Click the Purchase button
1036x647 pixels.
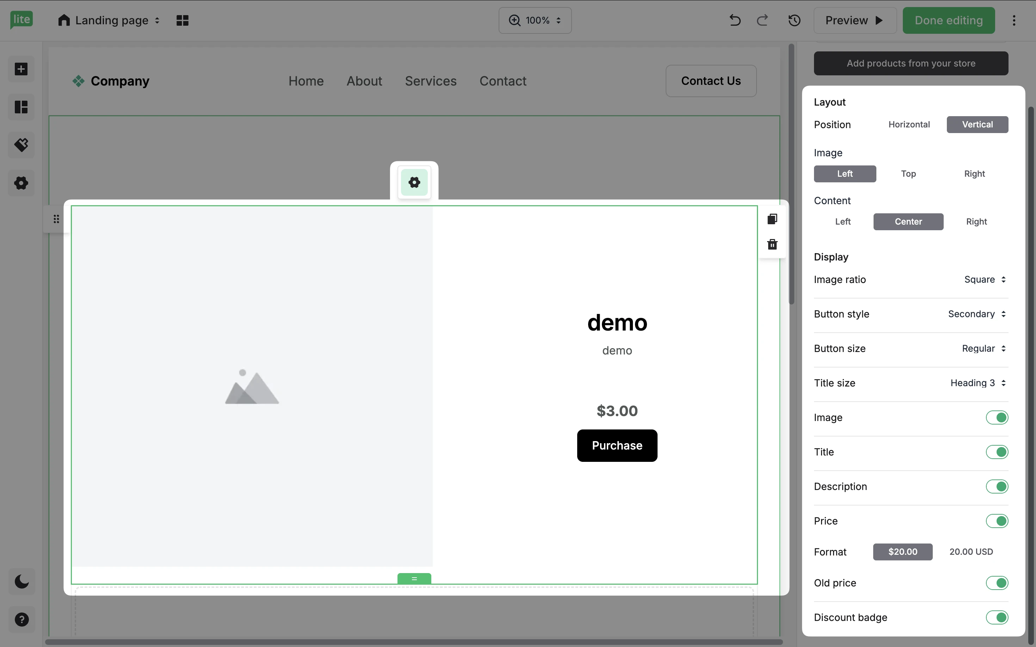(617, 445)
